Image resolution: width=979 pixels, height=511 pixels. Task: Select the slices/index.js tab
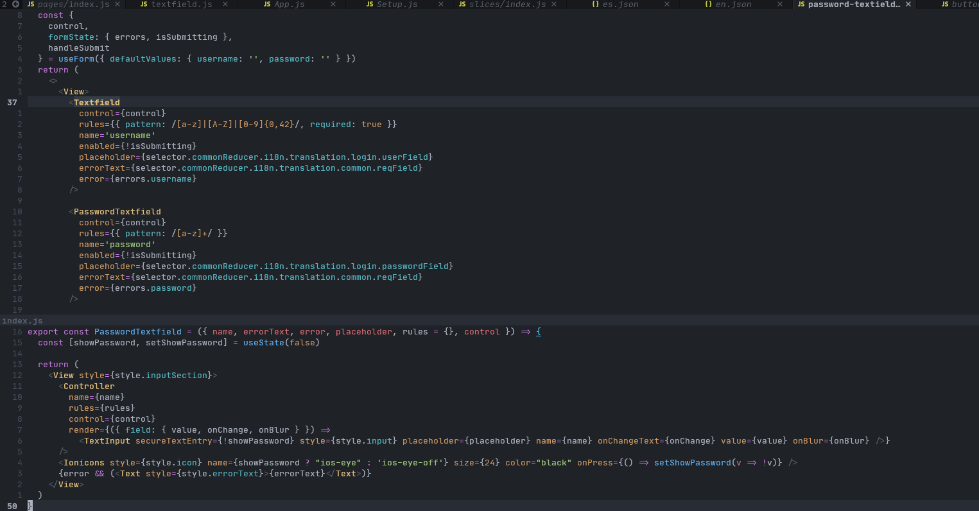tap(508, 4)
